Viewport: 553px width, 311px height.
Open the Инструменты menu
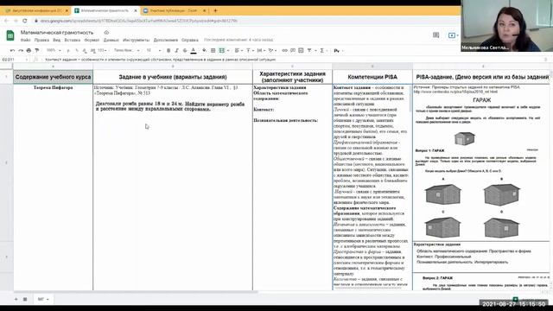click(x=137, y=41)
